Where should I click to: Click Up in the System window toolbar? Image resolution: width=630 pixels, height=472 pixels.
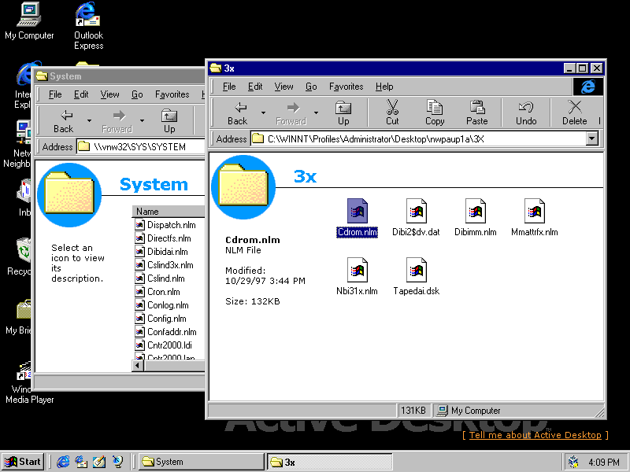point(169,121)
